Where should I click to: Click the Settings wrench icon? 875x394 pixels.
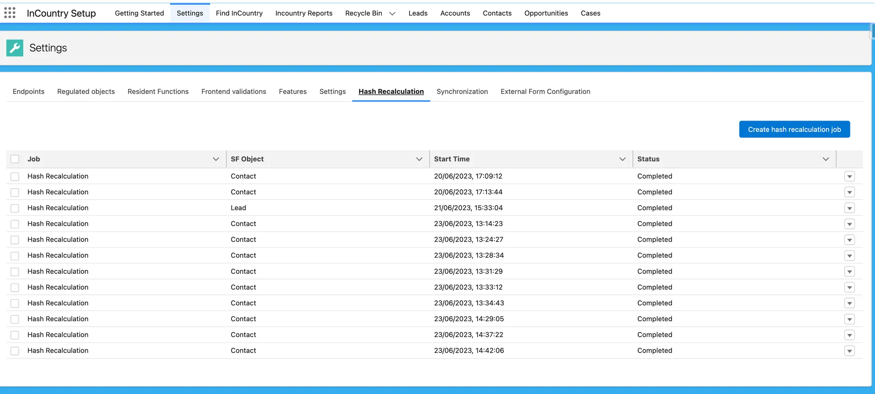[x=15, y=48]
